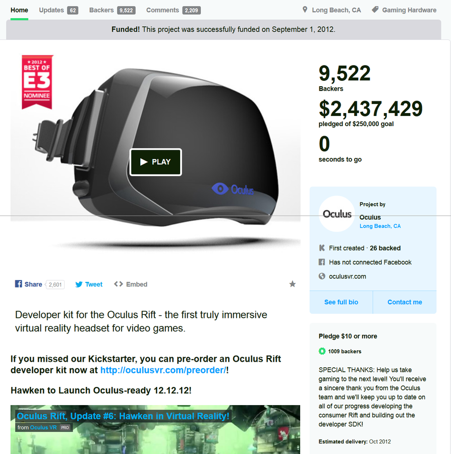Click the Kickstarter K icon by First created
The height and width of the screenshot is (454, 451).
(x=322, y=248)
